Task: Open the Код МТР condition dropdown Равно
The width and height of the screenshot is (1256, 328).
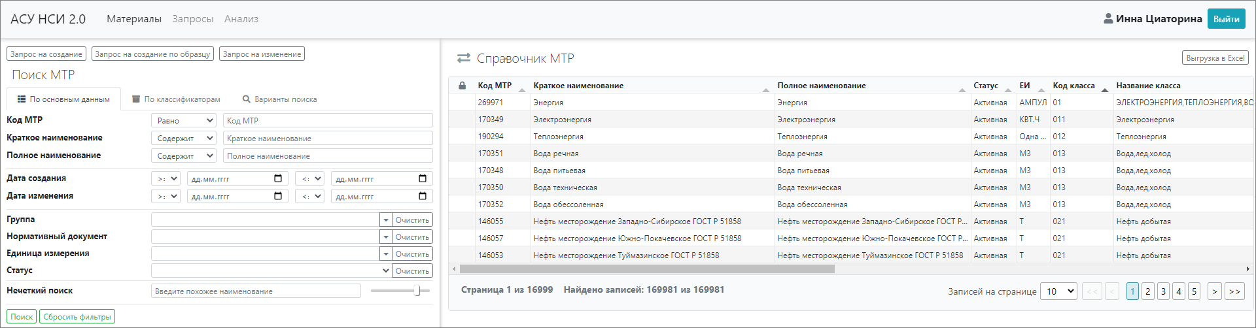Action: (x=184, y=121)
